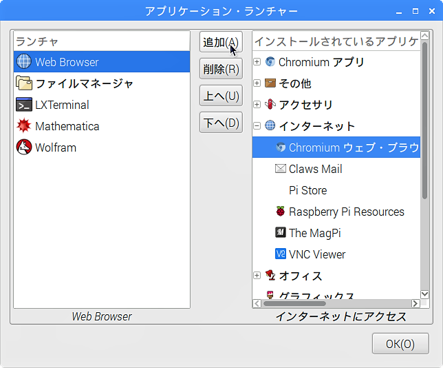Expand the オフィス category

pyautogui.click(x=257, y=276)
